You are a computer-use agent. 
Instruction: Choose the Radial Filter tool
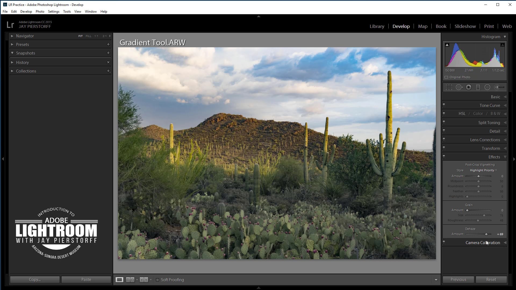(487, 87)
